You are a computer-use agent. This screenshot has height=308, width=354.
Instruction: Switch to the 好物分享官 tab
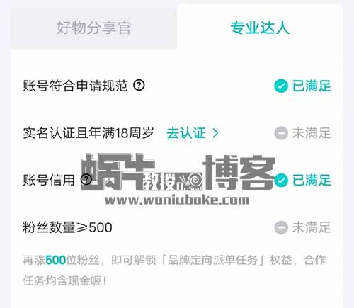pyautogui.click(x=94, y=28)
